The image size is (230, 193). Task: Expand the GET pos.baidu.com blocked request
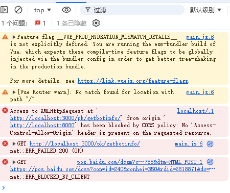14,162
